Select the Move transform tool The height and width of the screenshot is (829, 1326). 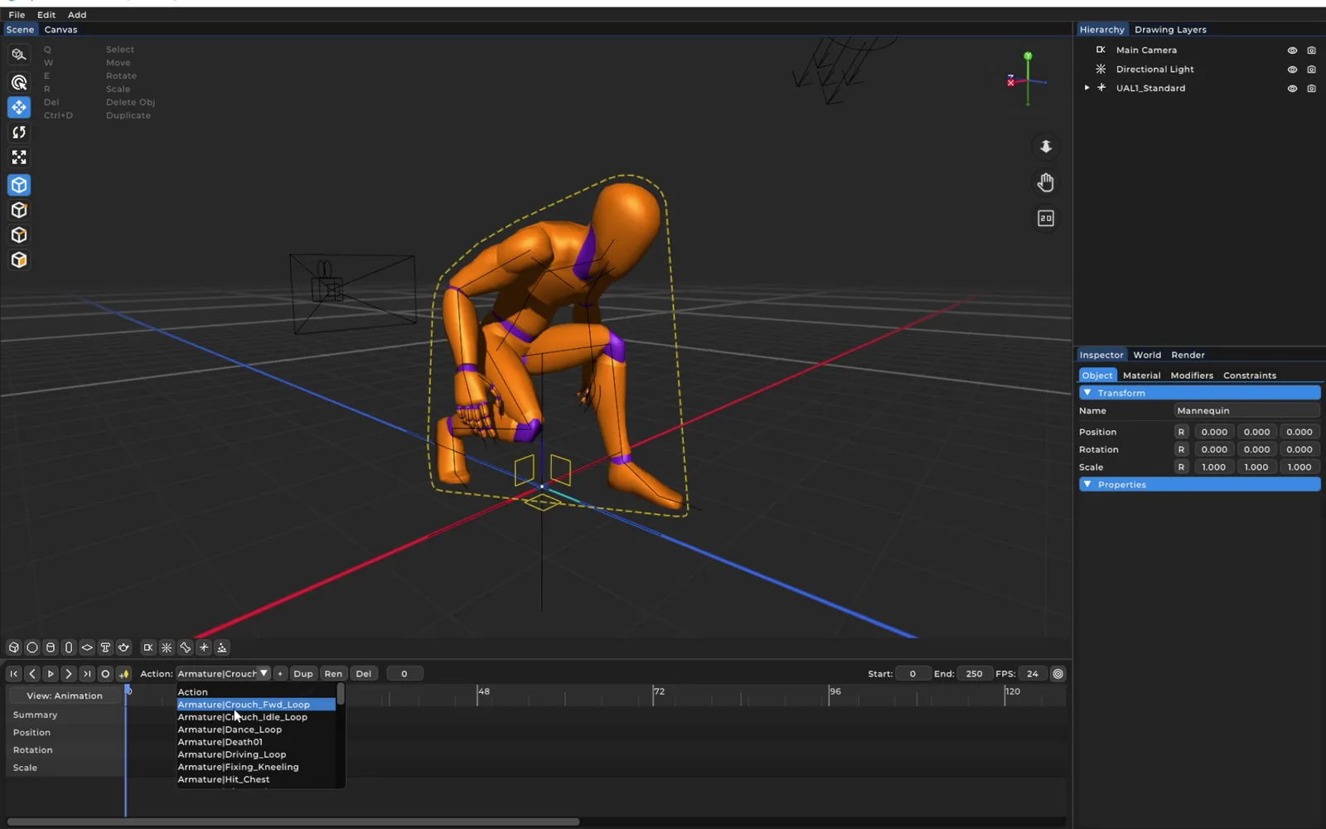[19, 107]
